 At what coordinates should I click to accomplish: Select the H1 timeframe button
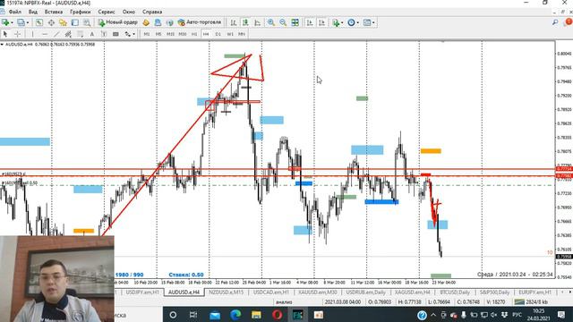[194, 34]
